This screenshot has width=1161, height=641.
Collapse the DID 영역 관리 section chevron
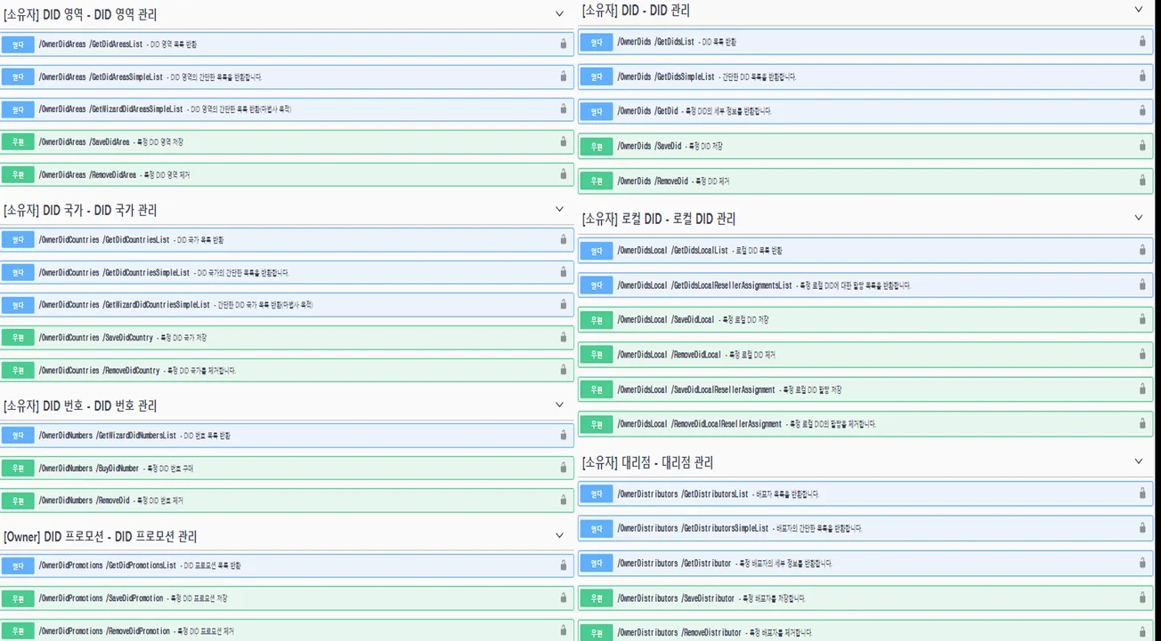[559, 14]
